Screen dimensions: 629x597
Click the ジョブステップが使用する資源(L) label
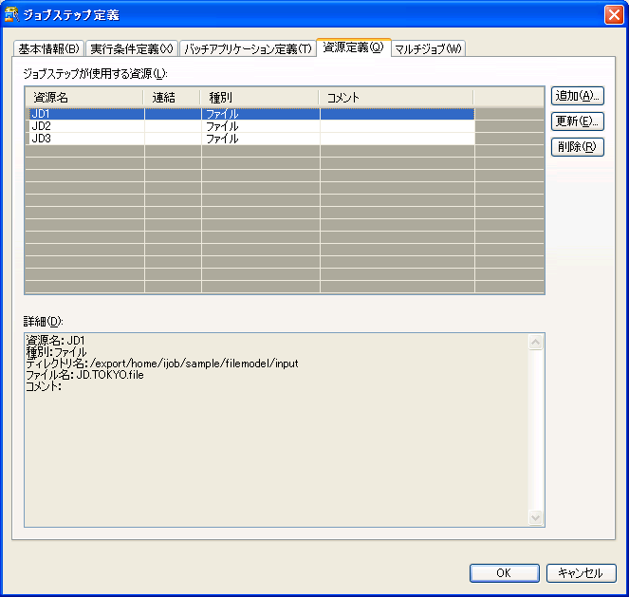[95, 74]
